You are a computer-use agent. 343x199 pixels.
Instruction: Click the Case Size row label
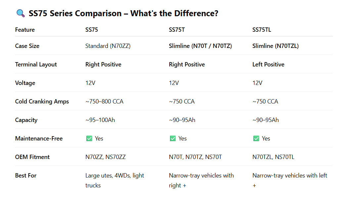(x=27, y=46)
